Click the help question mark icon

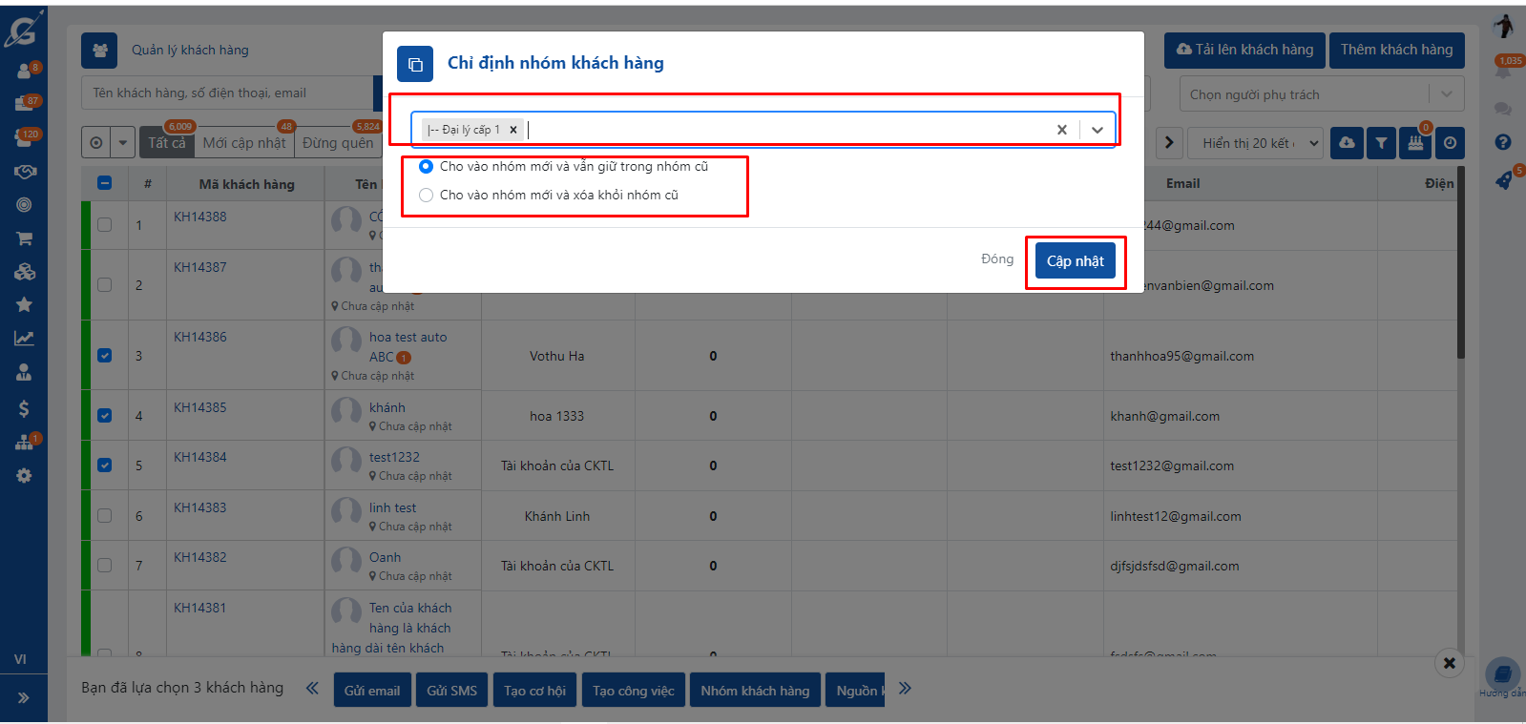[x=1503, y=142]
